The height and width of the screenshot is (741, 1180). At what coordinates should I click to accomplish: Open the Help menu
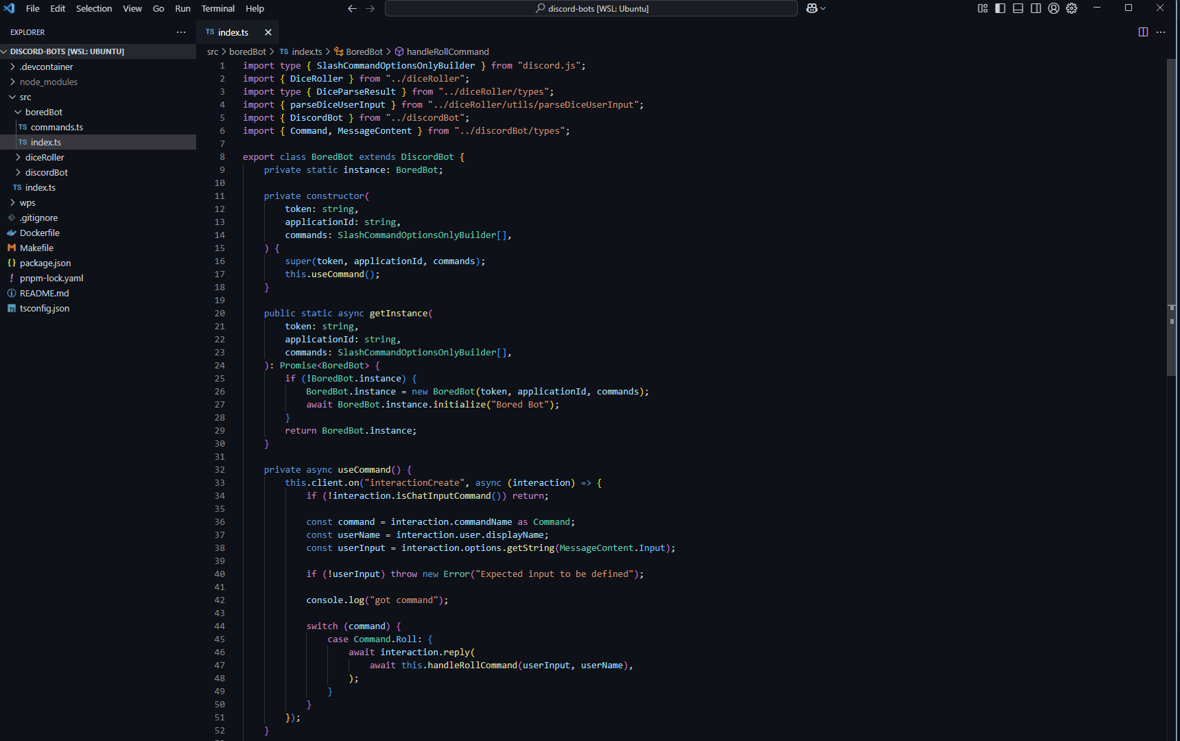point(255,8)
